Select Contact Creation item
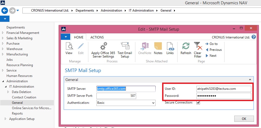 (x=24, y=97)
